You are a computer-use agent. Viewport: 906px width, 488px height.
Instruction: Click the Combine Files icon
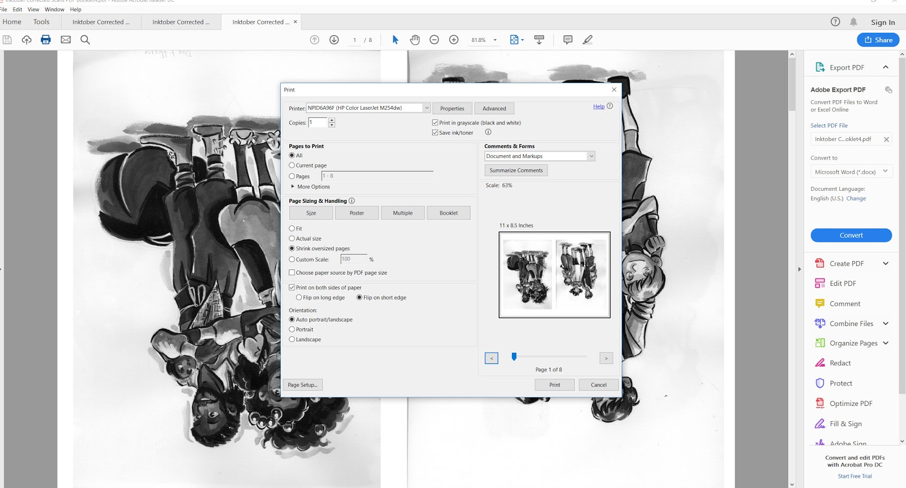tap(820, 323)
